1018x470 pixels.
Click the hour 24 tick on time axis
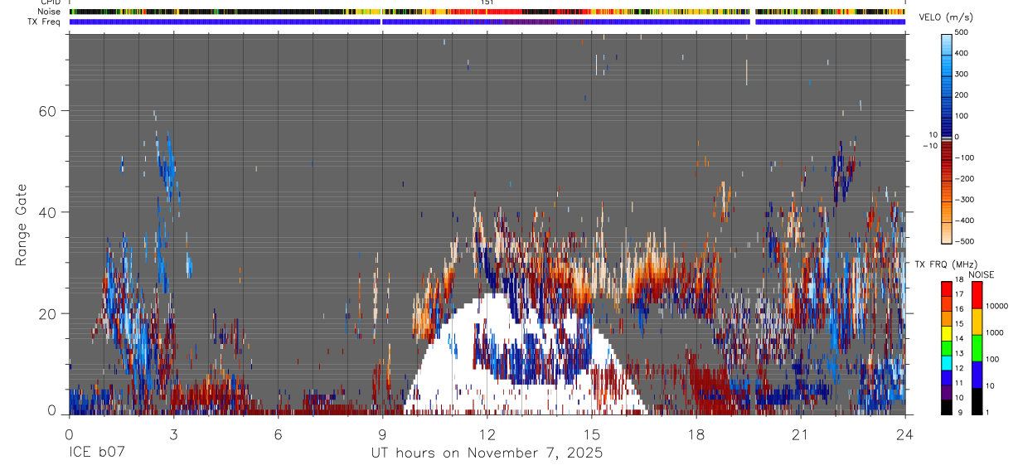pos(905,434)
